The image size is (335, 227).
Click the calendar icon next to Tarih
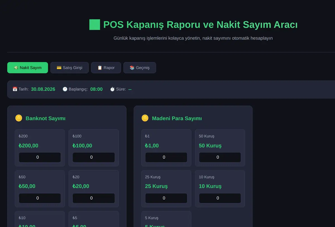(x=15, y=89)
